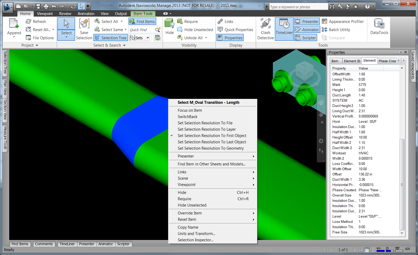Click the Select All icon
Viewport: 418px width, 255px height.
click(97, 21)
